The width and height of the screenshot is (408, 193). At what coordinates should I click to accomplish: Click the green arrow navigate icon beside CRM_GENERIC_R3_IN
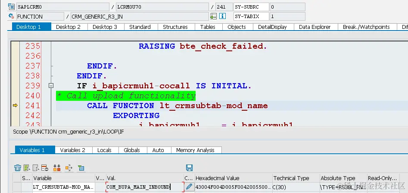click(x=213, y=16)
